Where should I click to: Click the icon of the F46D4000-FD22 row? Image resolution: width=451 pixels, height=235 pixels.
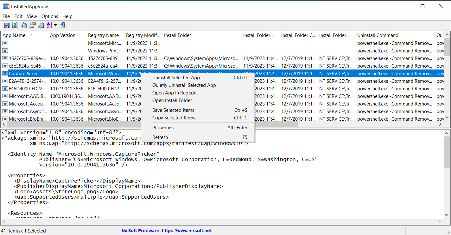5,89
